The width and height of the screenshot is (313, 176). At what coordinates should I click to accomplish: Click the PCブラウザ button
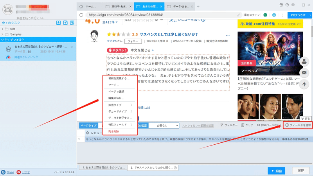(x=298, y=15)
